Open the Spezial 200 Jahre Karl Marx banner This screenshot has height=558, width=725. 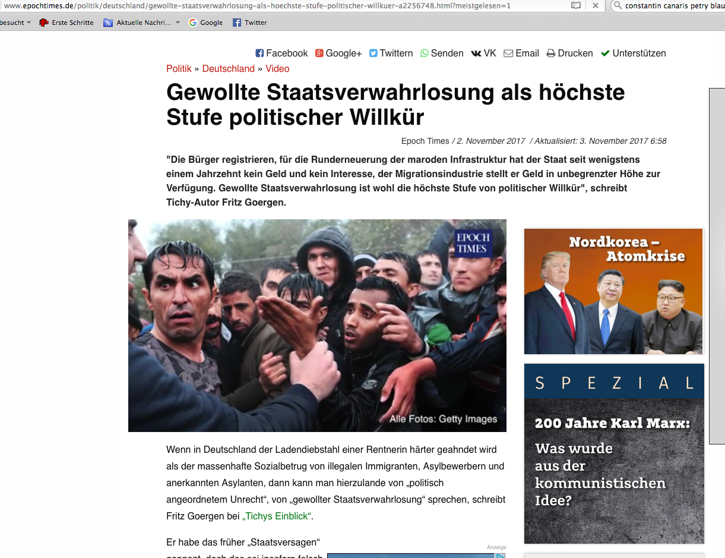point(614,453)
